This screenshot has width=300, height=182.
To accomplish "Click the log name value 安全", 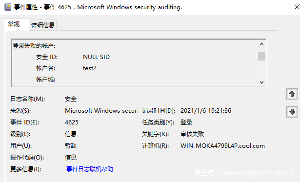I will click(71, 99).
